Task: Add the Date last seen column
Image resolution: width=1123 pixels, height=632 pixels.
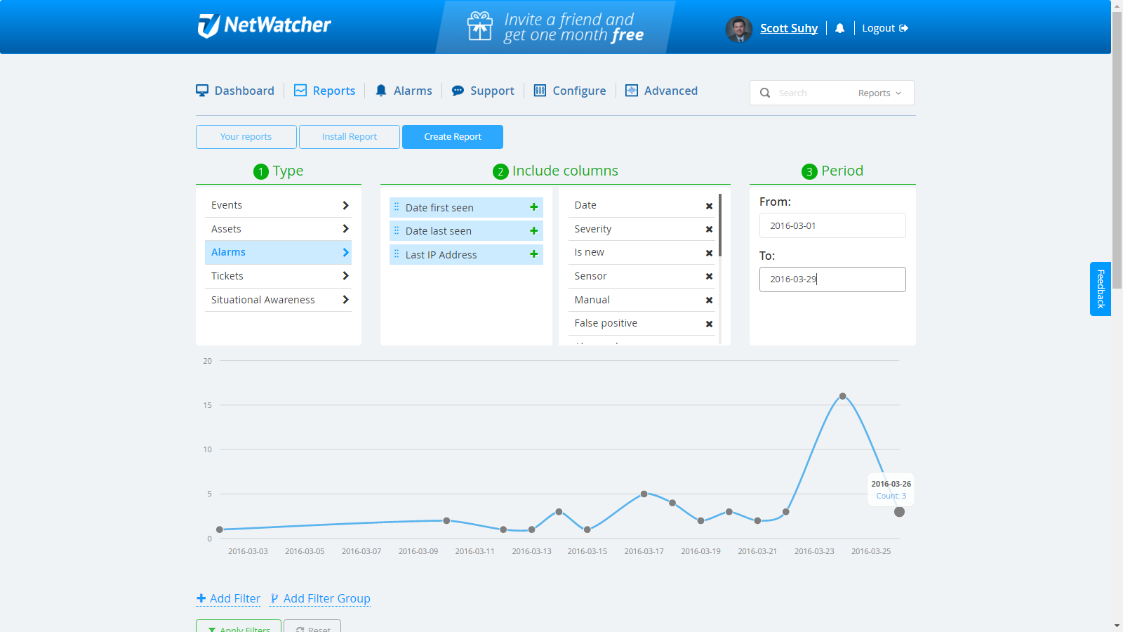Action: (x=533, y=231)
